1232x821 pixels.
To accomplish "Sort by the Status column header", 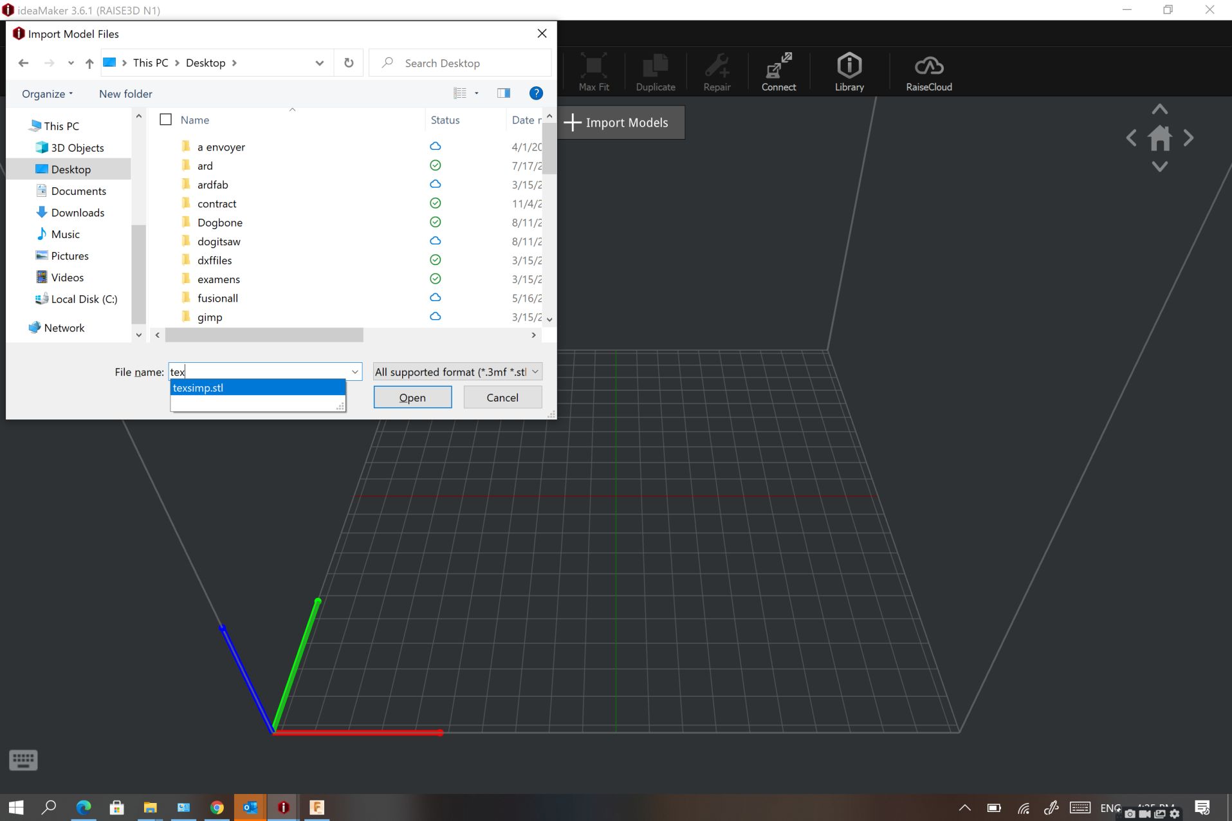I will pyautogui.click(x=445, y=120).
